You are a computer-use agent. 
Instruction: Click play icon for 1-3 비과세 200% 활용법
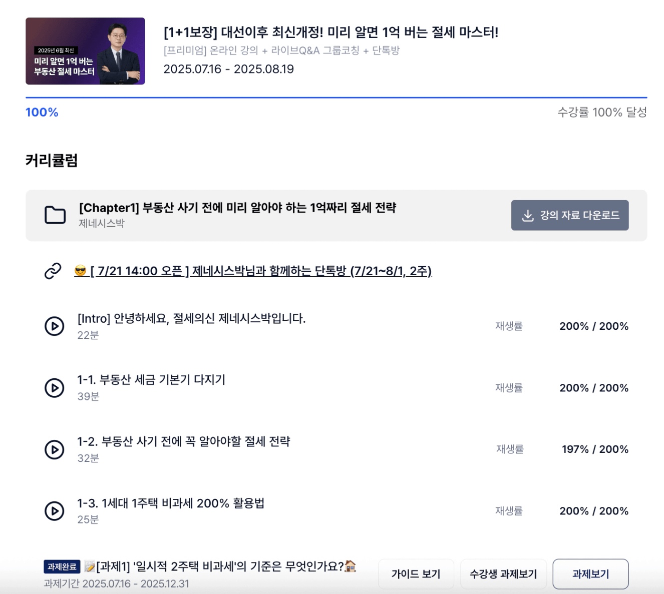(x=55, y=511)
